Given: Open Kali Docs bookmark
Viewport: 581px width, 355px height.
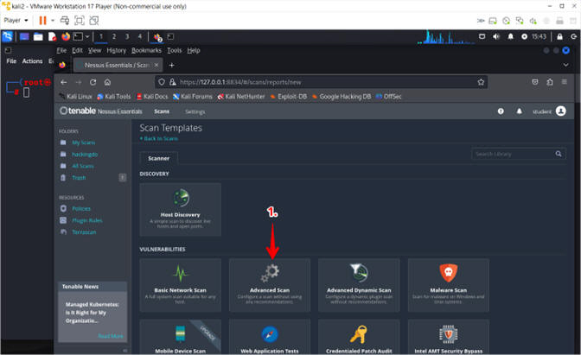Looking at the screenshot, I should tap(152, 97).
